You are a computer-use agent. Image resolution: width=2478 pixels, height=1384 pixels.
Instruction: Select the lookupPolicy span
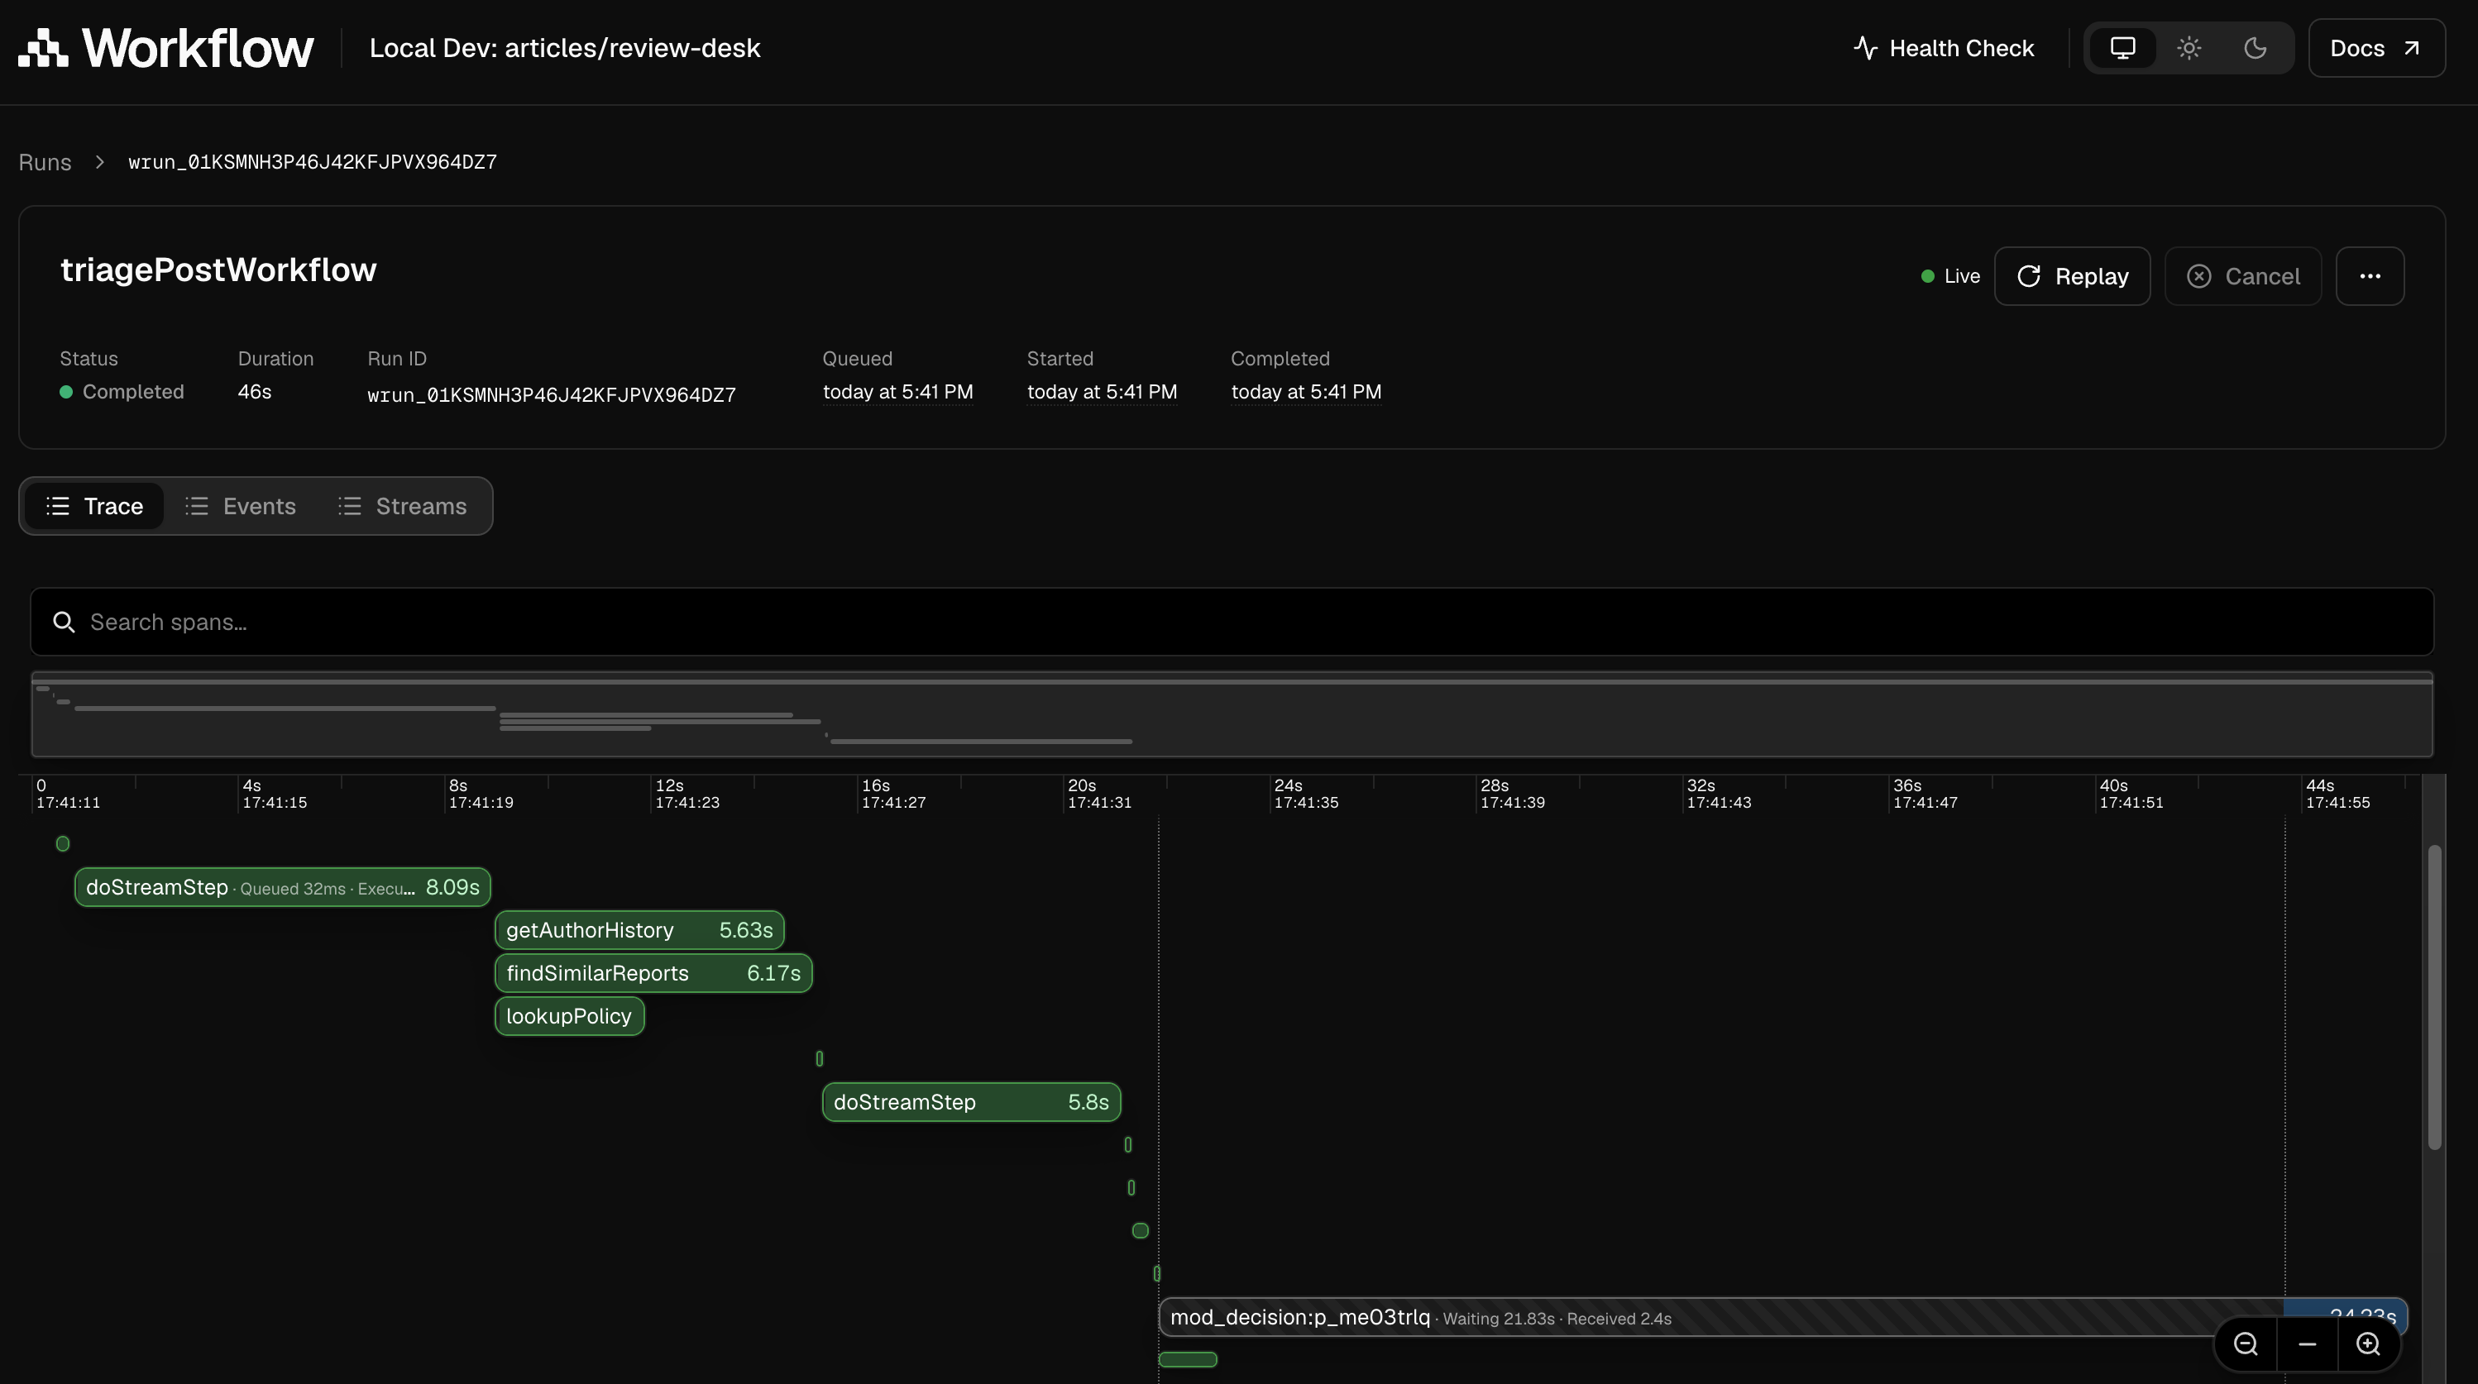pyautogui.click(x=570, y=1017)
